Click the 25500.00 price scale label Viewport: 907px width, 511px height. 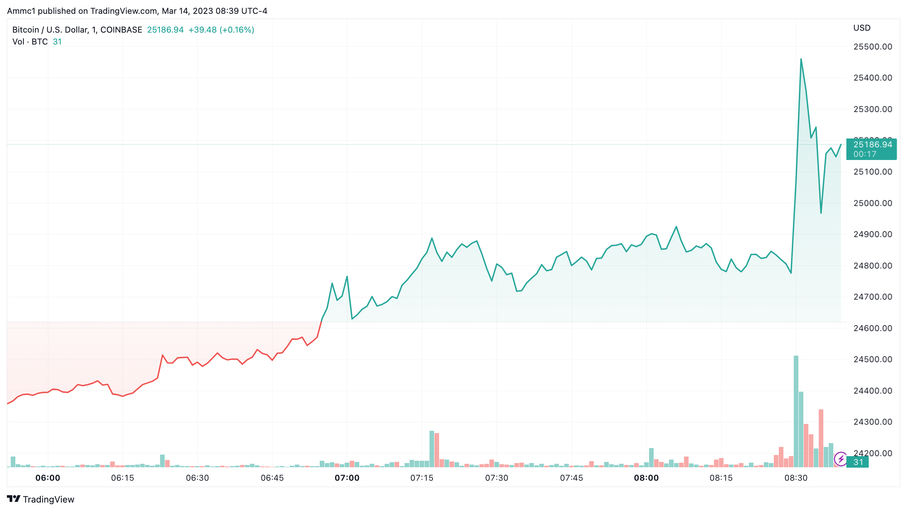(872, 47)
